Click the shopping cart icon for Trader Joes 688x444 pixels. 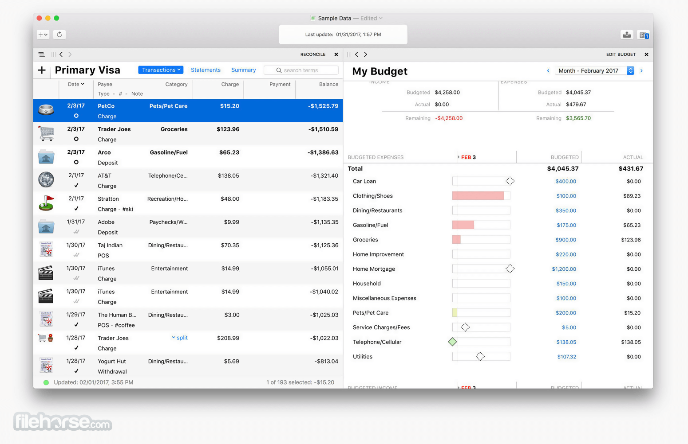(x=46, y=133)
